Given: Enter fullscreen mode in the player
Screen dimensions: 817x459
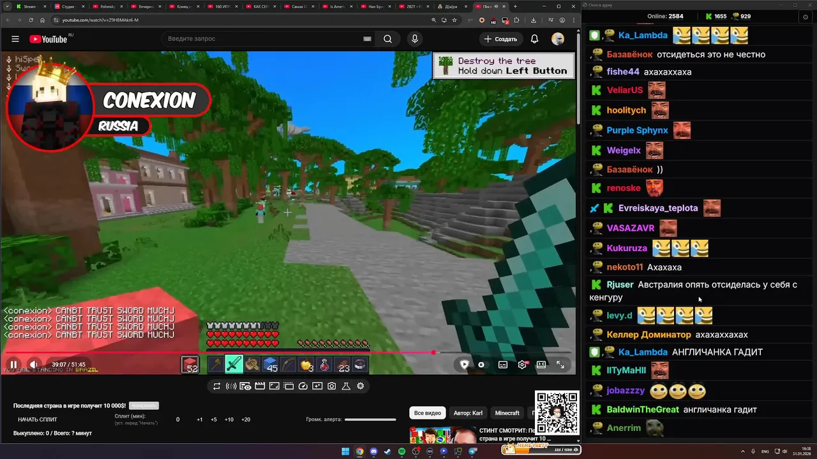Looking at the screenshot, I should 560,365.
